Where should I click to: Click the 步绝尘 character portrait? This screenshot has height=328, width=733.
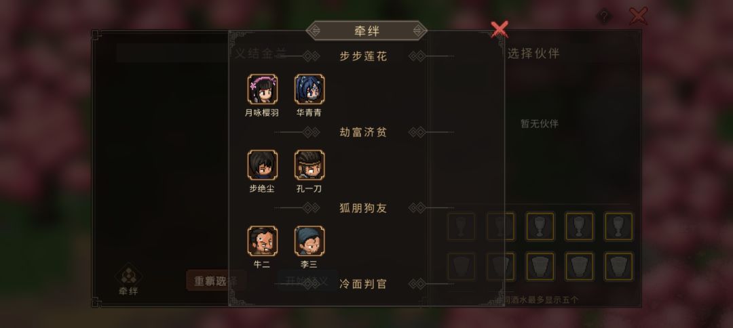click(262, 165)
